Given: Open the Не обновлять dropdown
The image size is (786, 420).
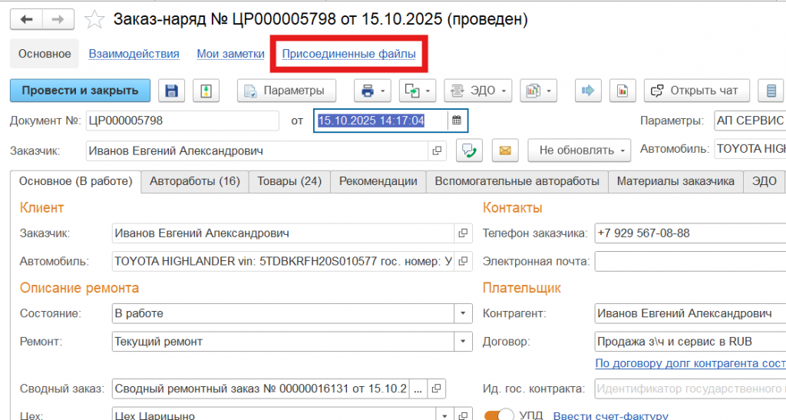Looking at the screenshot, I should pos(579,150).
